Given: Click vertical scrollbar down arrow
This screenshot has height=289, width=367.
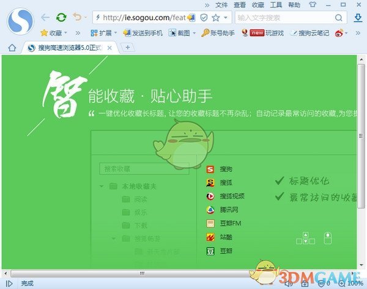Looking at the screenshot, I should coord(361,265).
